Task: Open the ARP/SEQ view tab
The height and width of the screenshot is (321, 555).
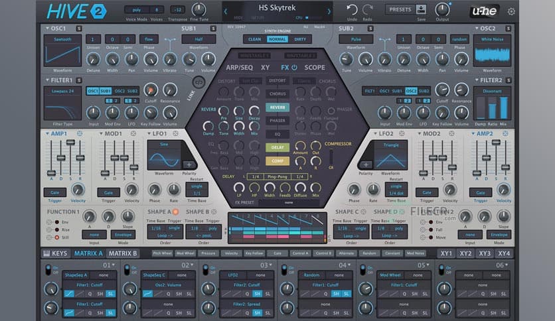Action: click(240, 68)
